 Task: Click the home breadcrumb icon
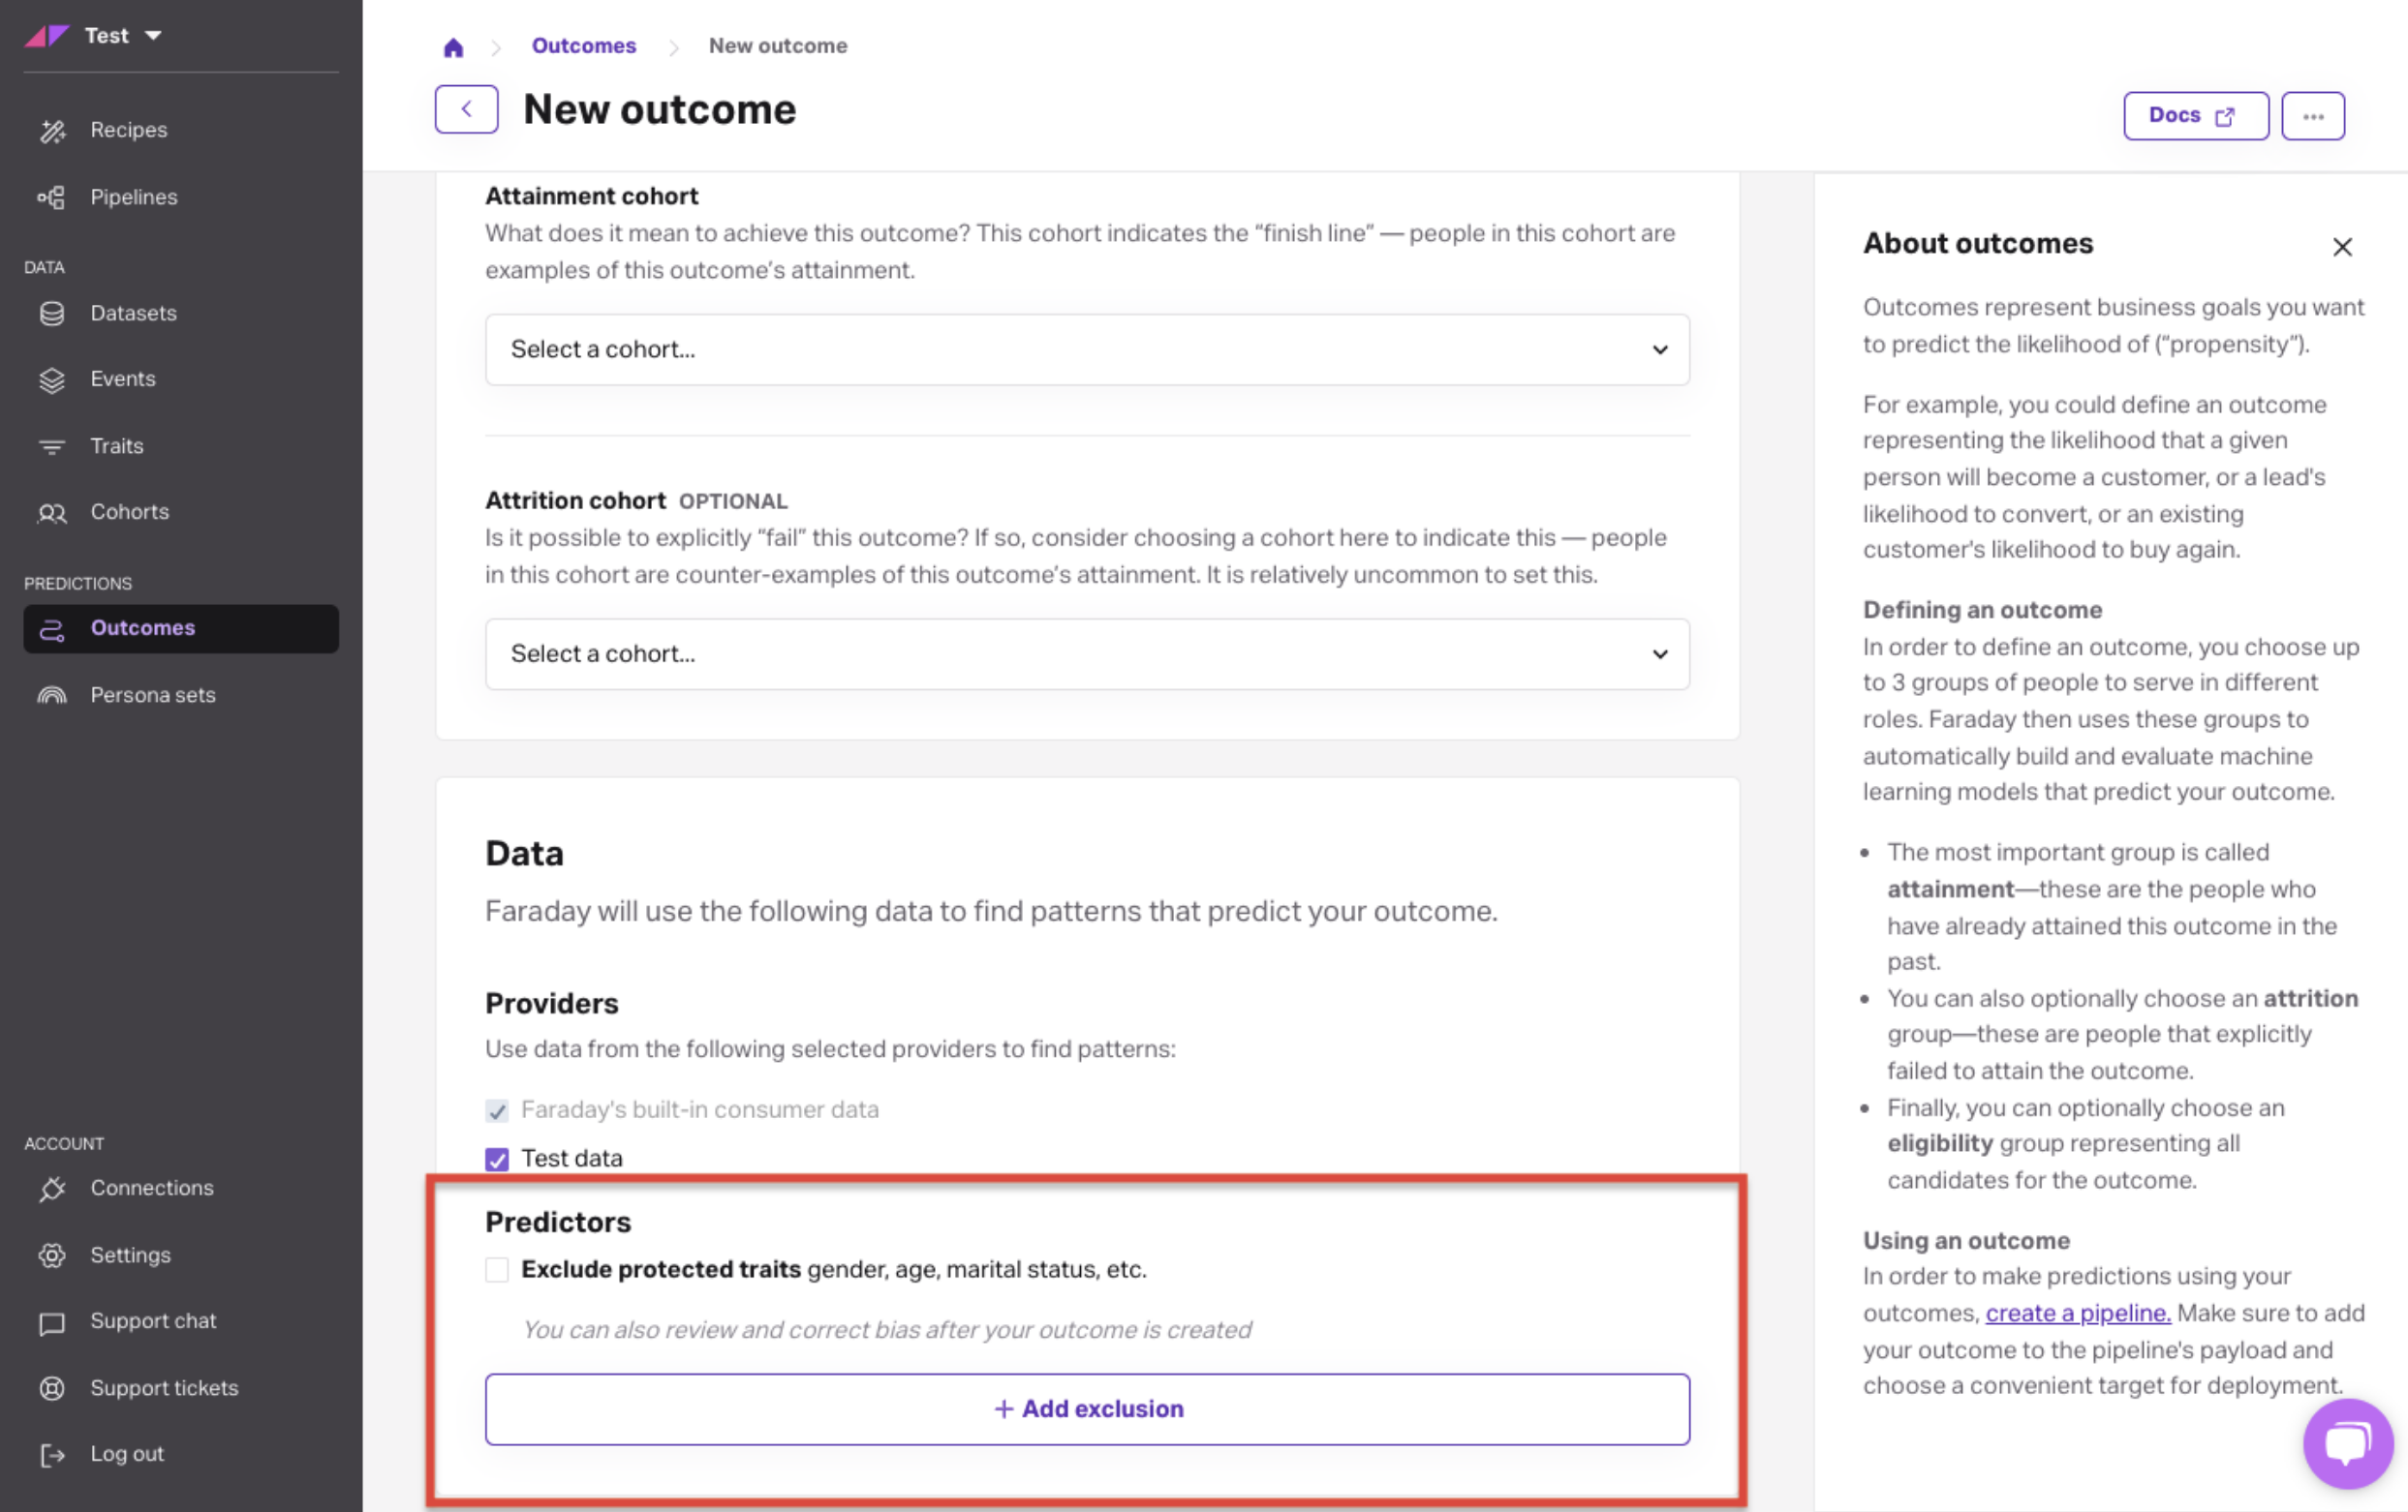coord(453,47)
